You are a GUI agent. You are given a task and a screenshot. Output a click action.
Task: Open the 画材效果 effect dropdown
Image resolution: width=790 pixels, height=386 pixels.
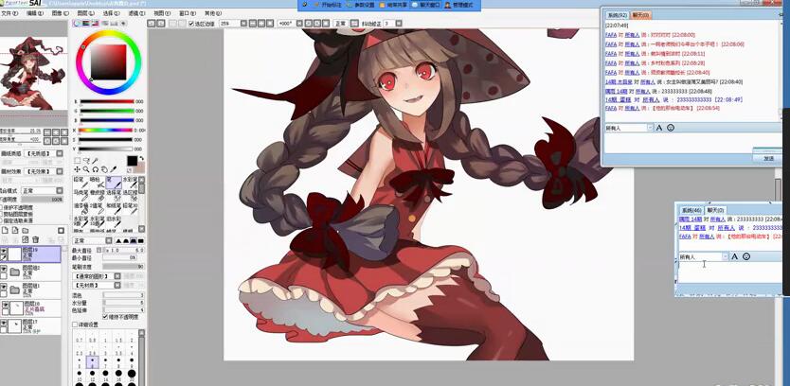tap(60, 171)
